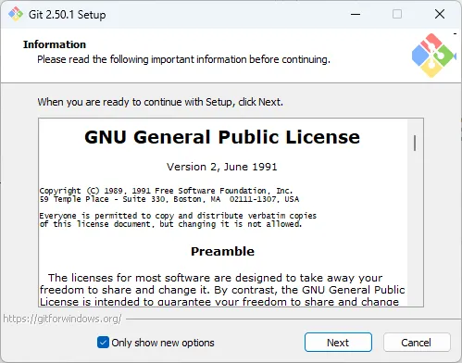The height and width of the screenshot is (363, 462).
Task: Click the Git for Windows logo in the header
Action: click(433, 56)
